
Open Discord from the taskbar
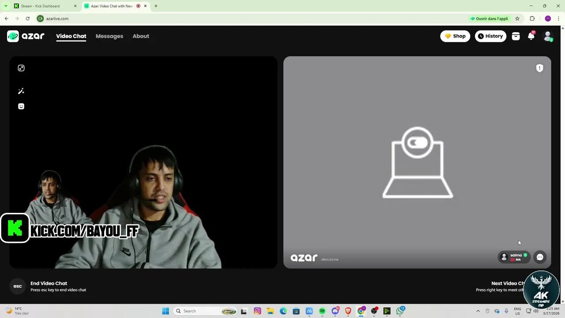(x=335, y=311)
